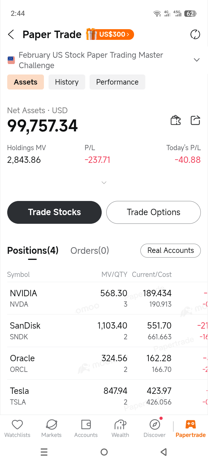The width and height of the screenshot is (208, 462).
Task: Tap the Trade Options button
Action: 153,212
